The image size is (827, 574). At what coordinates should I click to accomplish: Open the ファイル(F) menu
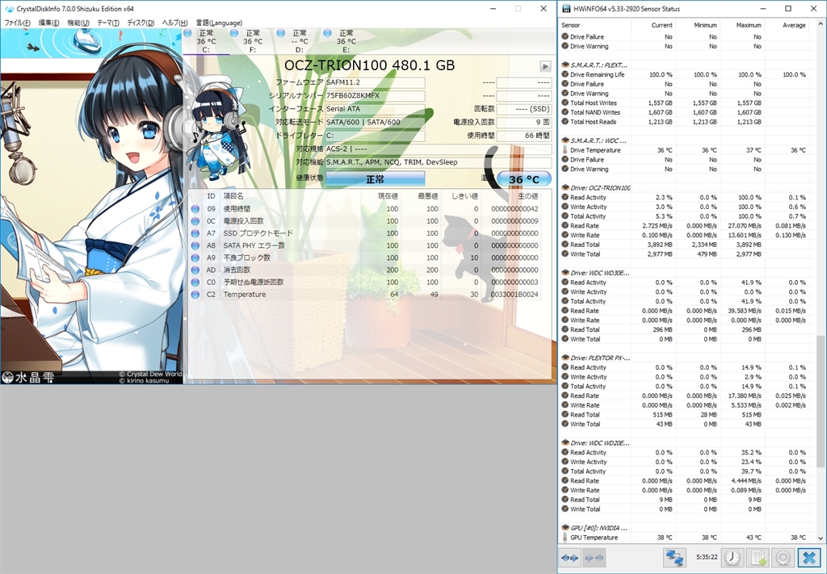[17, 23]
